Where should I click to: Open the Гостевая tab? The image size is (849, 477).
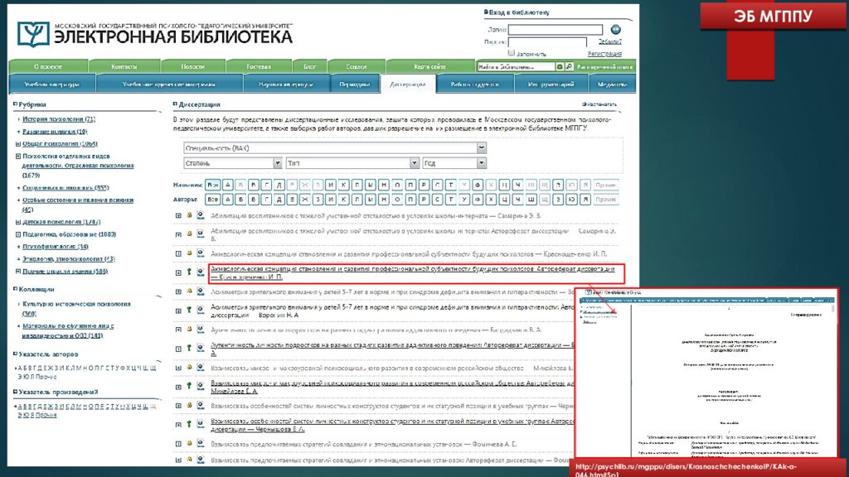tap(259, 66)
